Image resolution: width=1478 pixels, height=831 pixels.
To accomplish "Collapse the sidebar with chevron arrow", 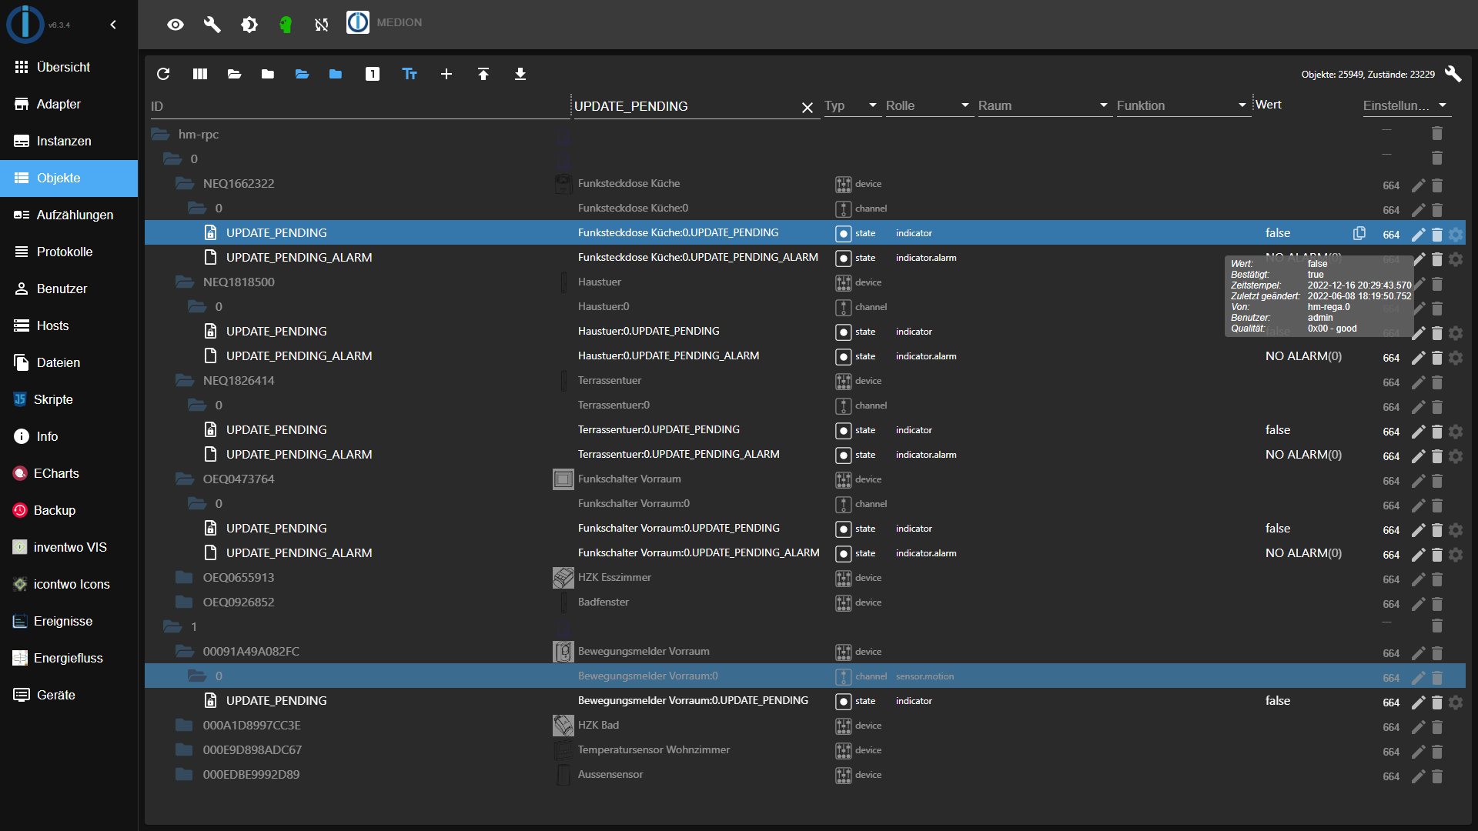I will (113, 25).
